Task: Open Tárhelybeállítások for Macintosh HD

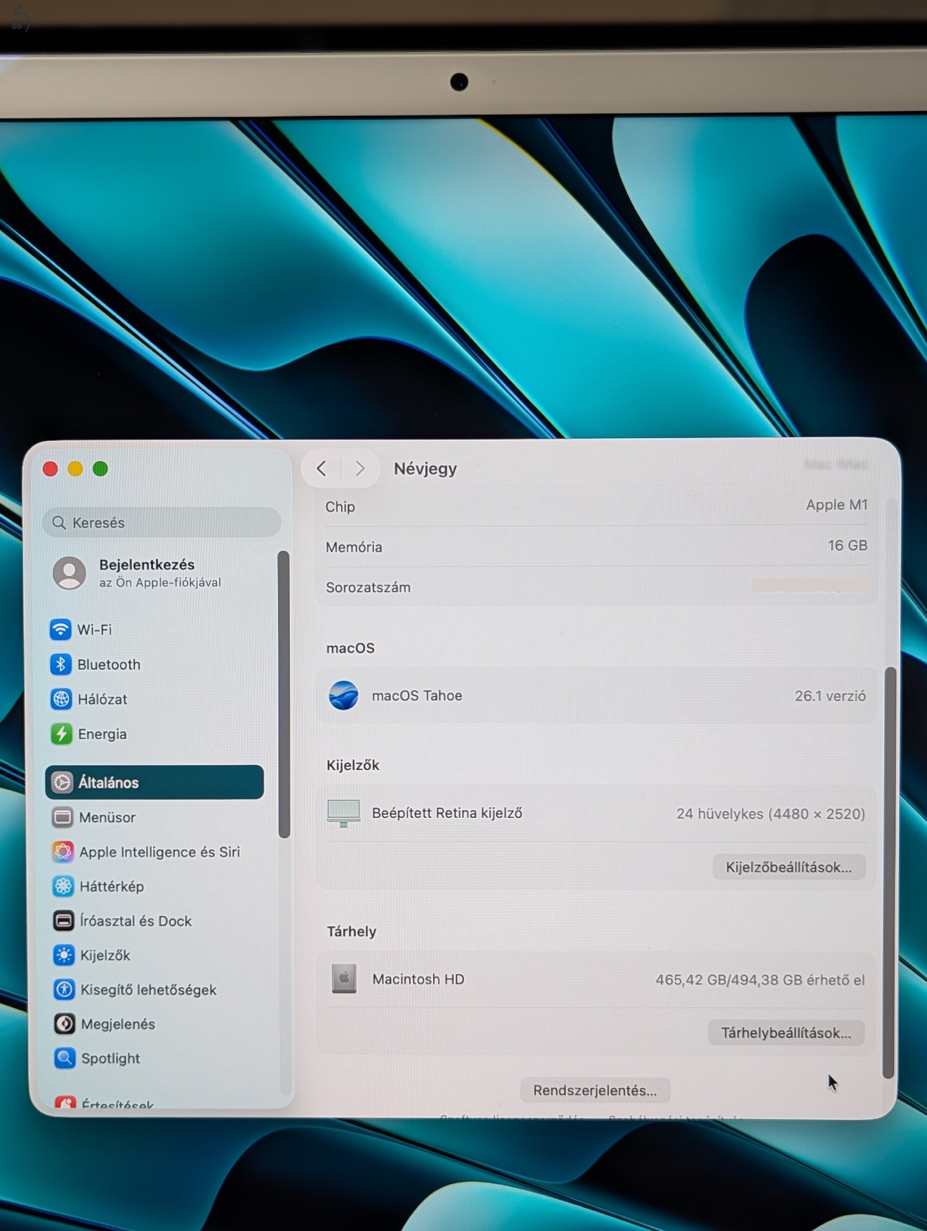Action: (786, 1032)
